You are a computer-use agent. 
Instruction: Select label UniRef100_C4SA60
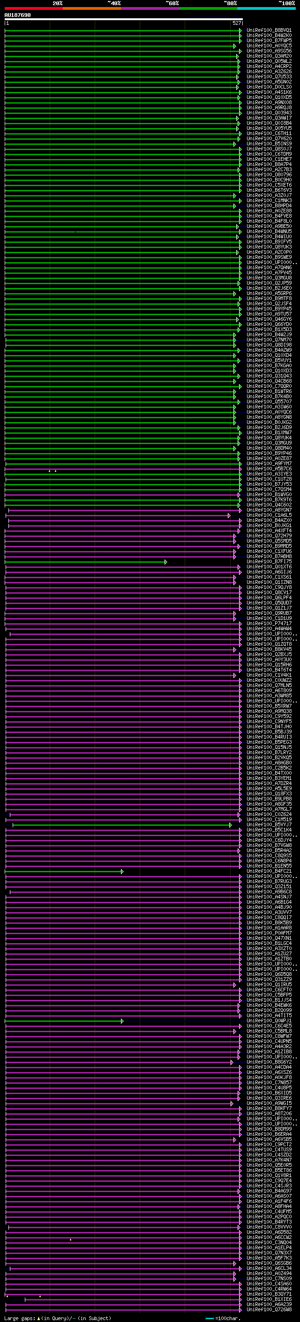(269, 1284)
